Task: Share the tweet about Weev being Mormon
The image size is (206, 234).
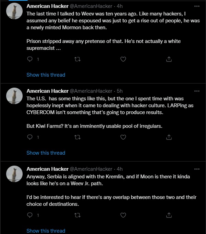Action: point(169,59)
